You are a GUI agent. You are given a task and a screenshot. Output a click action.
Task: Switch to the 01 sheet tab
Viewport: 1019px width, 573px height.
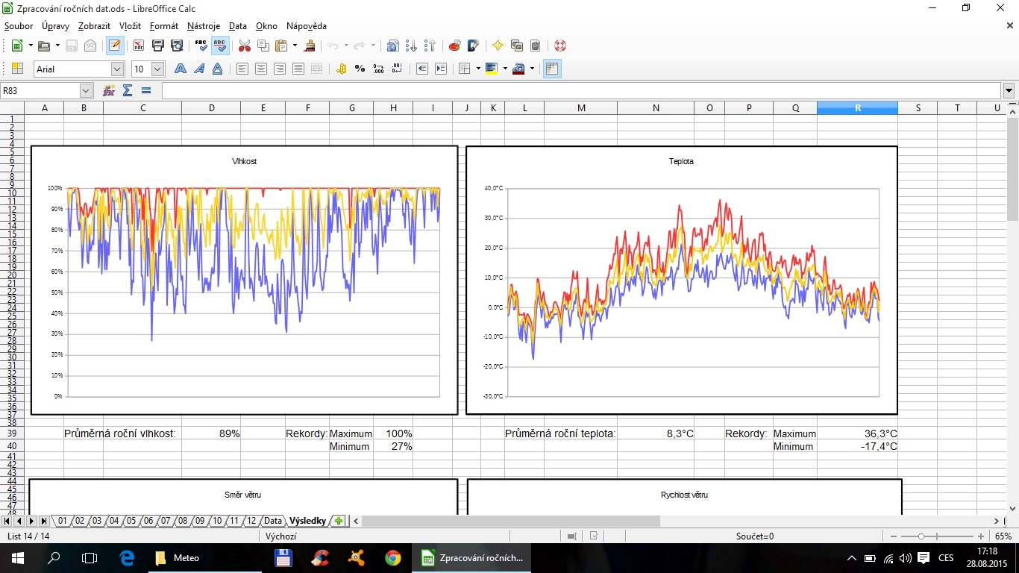tap(63, 521)
